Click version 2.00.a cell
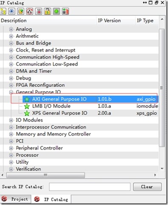Screen dimensions: 168x205 click(104, 113)
